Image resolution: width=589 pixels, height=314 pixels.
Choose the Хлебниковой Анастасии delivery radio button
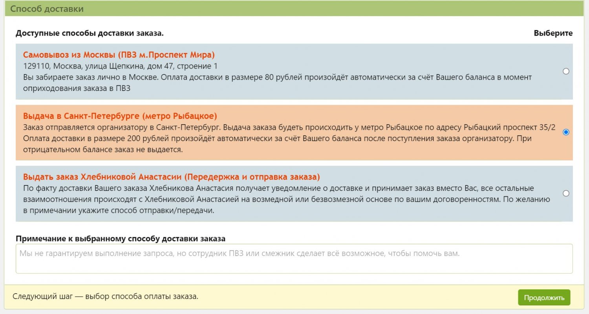click(x=566, y=193)
